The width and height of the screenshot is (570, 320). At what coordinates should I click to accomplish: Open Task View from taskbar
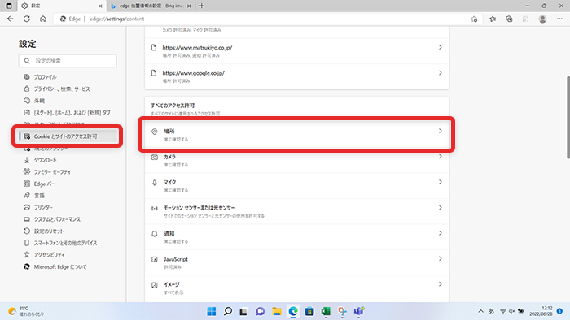tap(243, 311)
